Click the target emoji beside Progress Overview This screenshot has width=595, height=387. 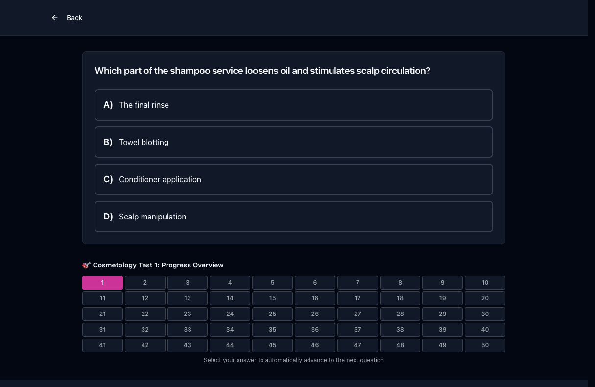pos(86,265)
